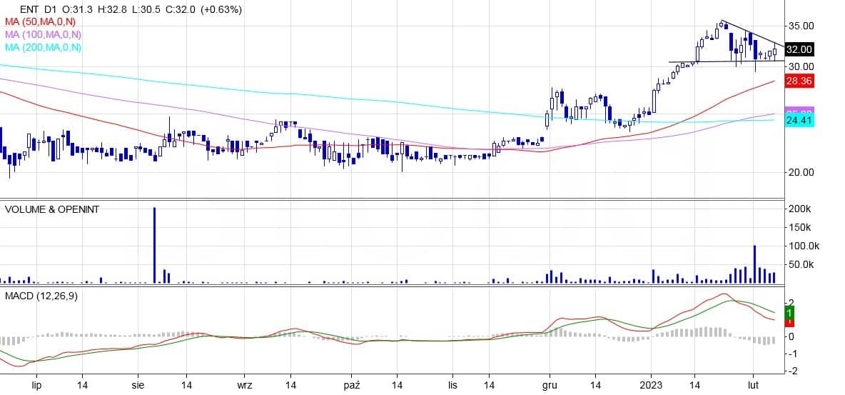Click the MACD (12,26,9) indicator title
Image resolution: width=845 pixels, height=395 pixels.
click(41, 296)
